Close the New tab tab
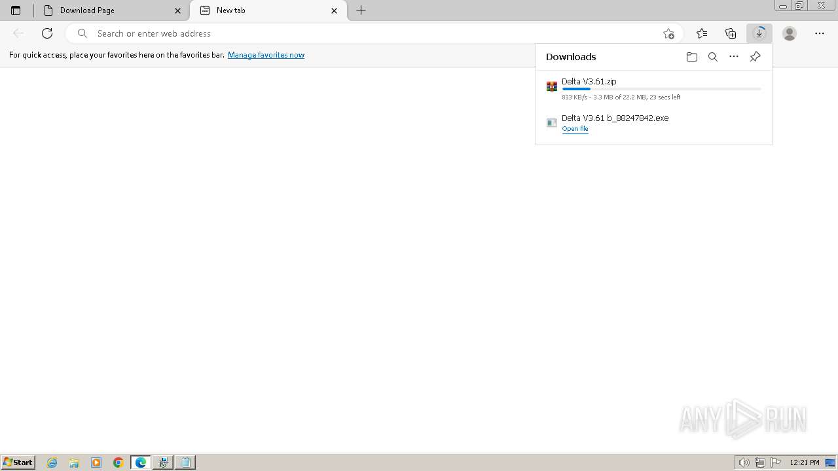 pyautogui.click(x=335, y=10)
